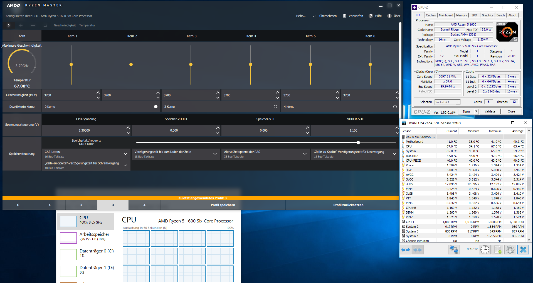Viewport: 533px width, 283px height.
Task: Select profile tab 2 in Ryzen Master
Action: [x=81, y=205]
